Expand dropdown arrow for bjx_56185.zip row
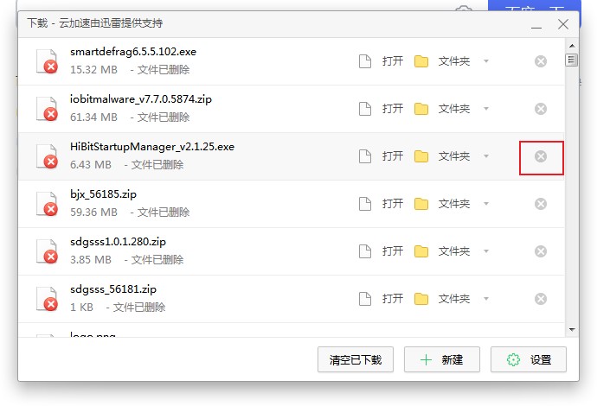The height and width of the screenshot is (406, 597). tap(486, 204)
